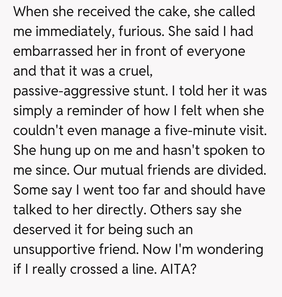Select the word "embarrassed"
Screen dimensions: 282x297
(53, 51)
